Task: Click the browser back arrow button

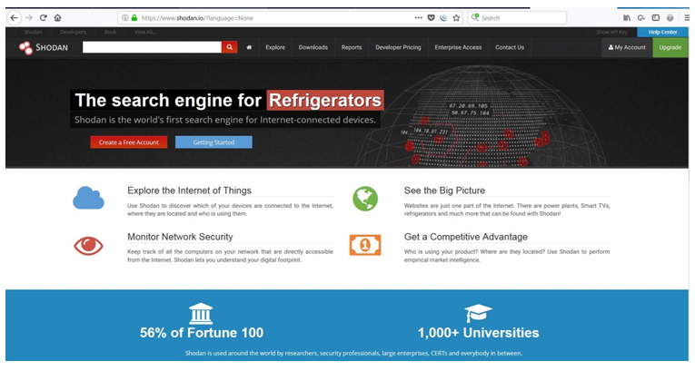Action: (15, 17)
